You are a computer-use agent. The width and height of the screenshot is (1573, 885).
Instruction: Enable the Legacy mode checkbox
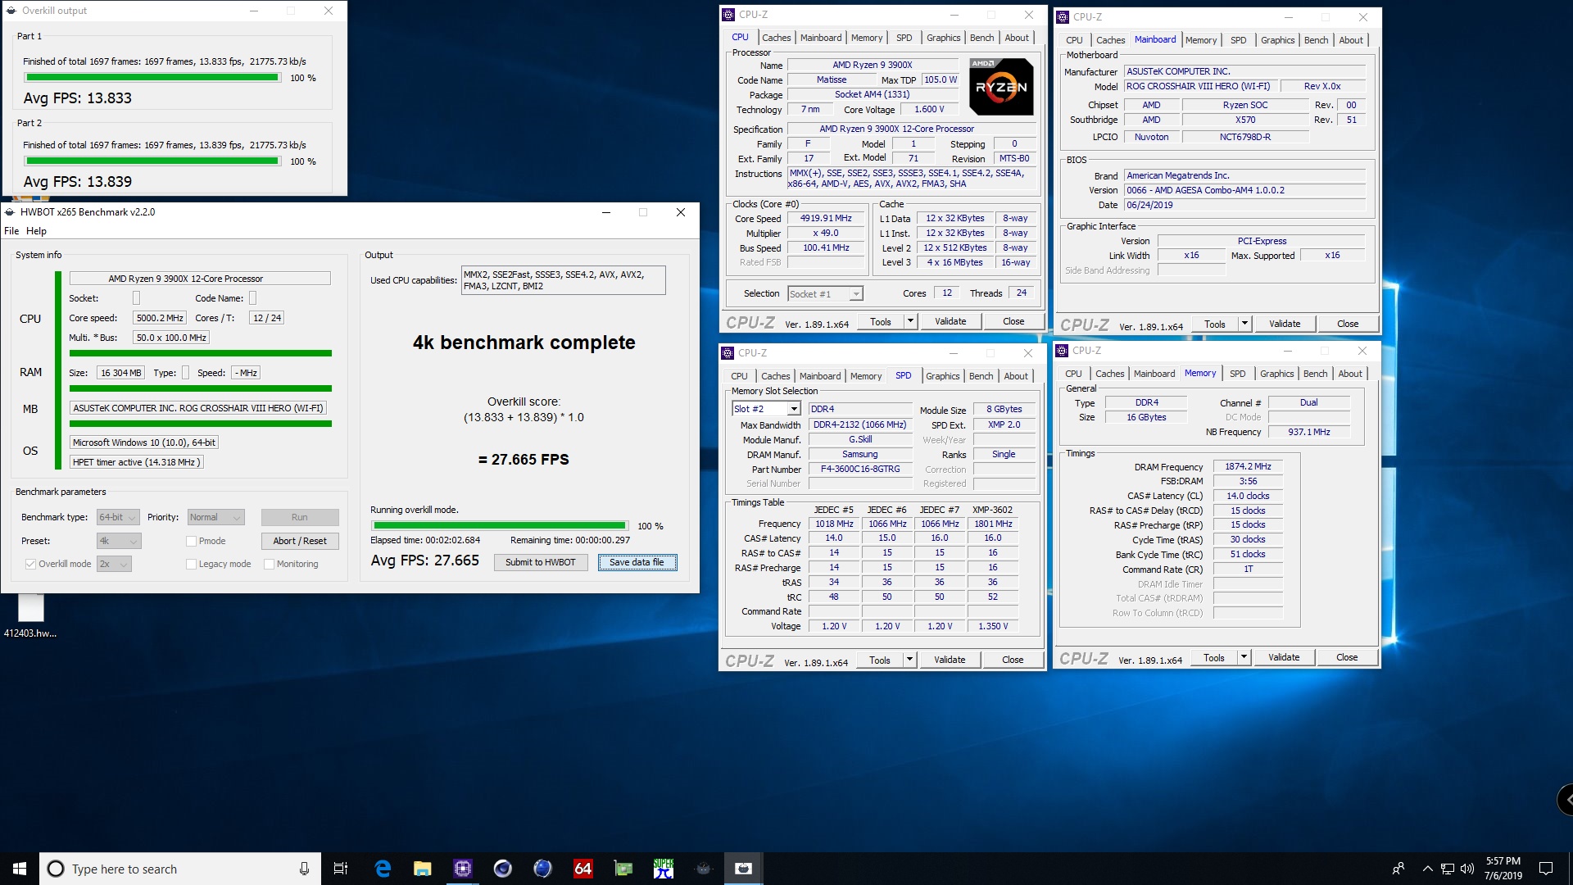[191, 564]
